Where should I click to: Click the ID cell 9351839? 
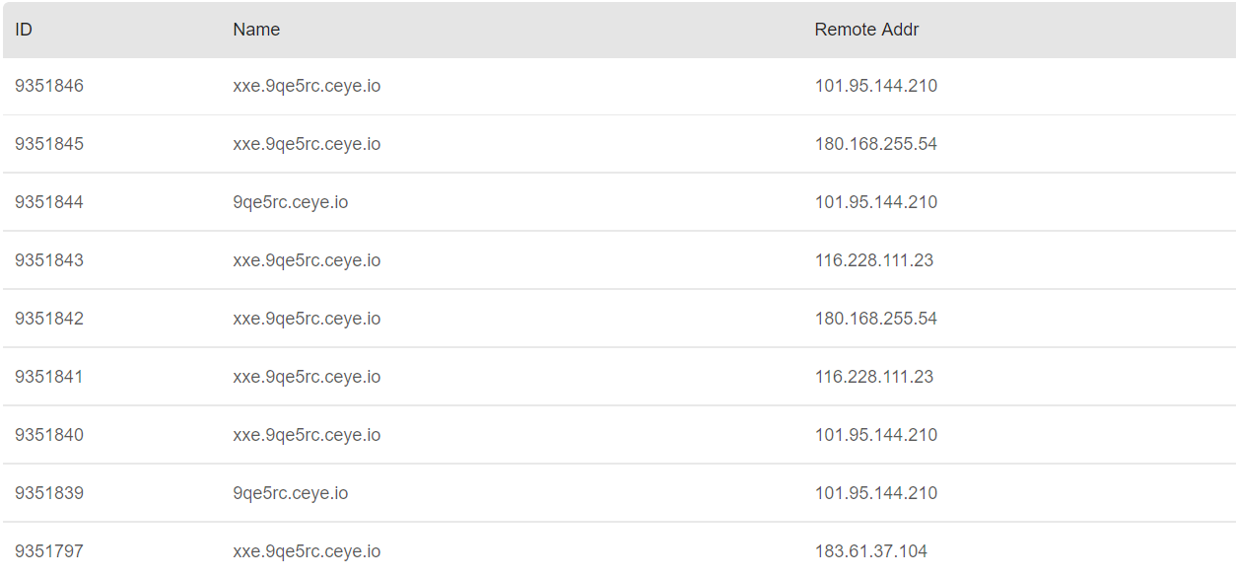tap(49, 493)
